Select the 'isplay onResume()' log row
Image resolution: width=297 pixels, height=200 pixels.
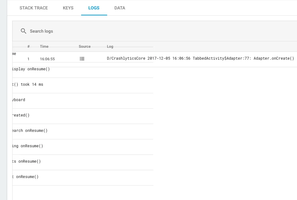(x=83, y=70)
